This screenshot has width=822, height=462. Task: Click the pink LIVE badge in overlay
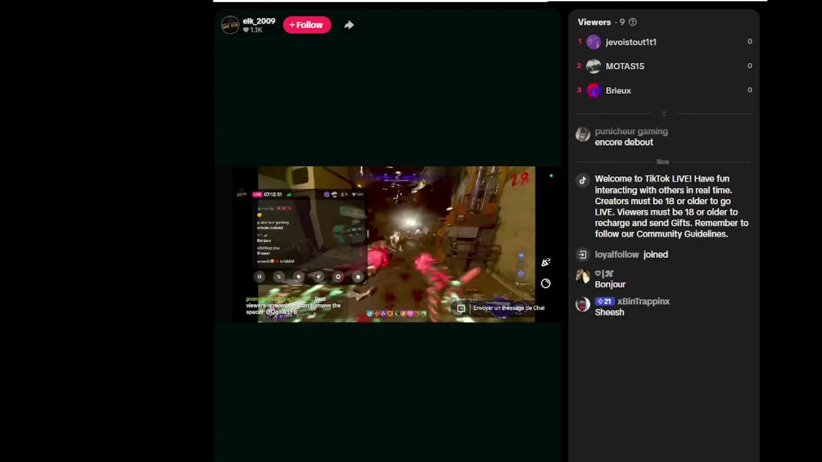tap(257, 194)
